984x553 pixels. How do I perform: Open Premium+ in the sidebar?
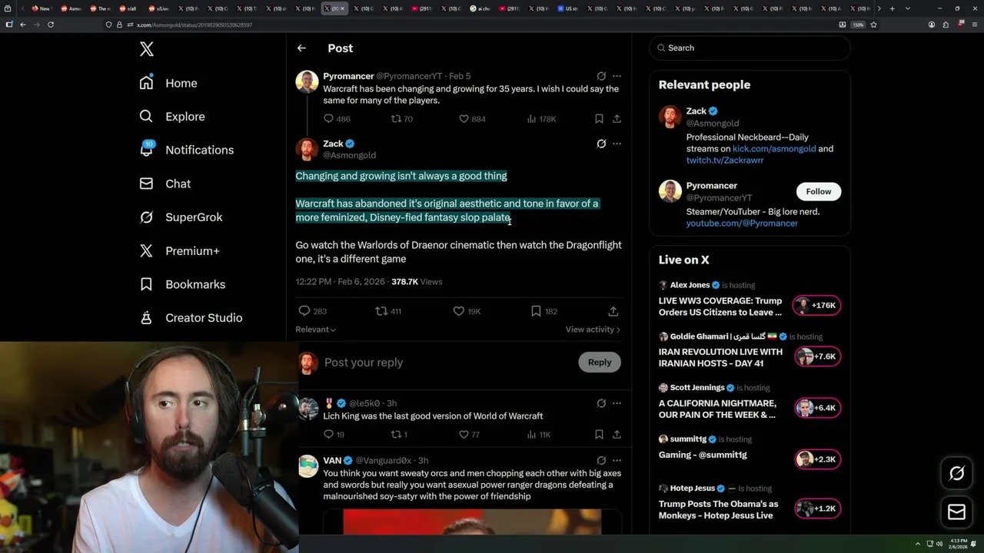(x=179, y=250)
